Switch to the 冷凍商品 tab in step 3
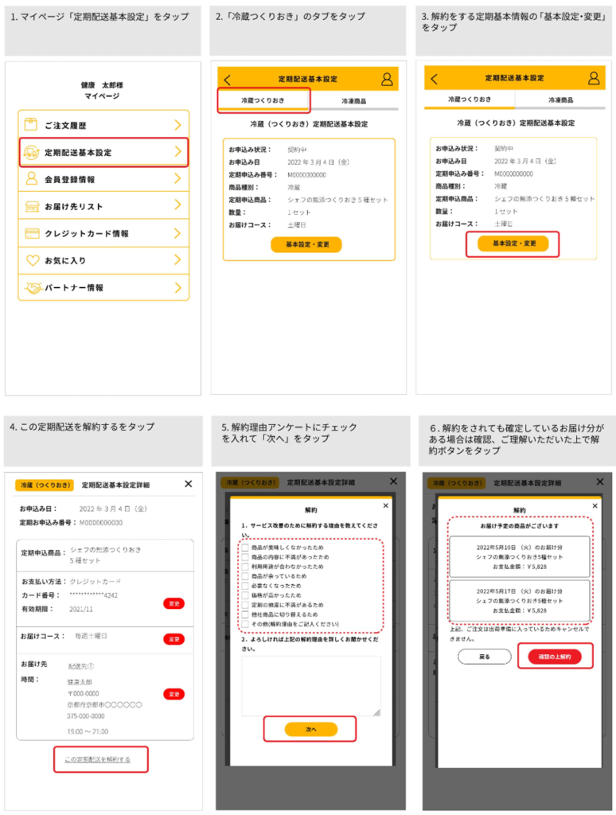The image size is (616, 815). coord(560,99)
